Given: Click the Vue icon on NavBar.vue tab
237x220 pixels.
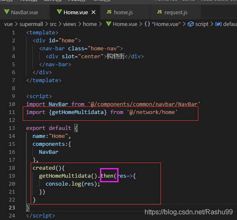Looking at the screenshot, I should (7, 12).
